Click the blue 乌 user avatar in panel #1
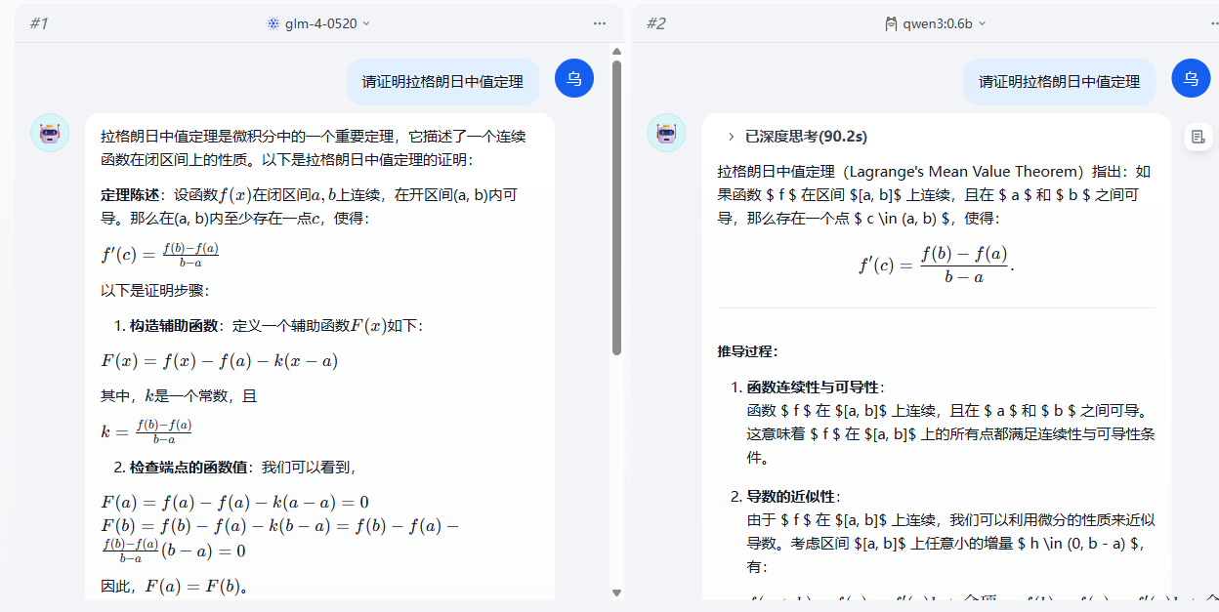This screenshot has height=612, width=1219. 574,78
